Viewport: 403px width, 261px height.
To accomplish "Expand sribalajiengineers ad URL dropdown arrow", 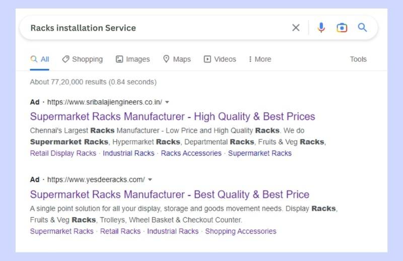I will tap(167, 102).
